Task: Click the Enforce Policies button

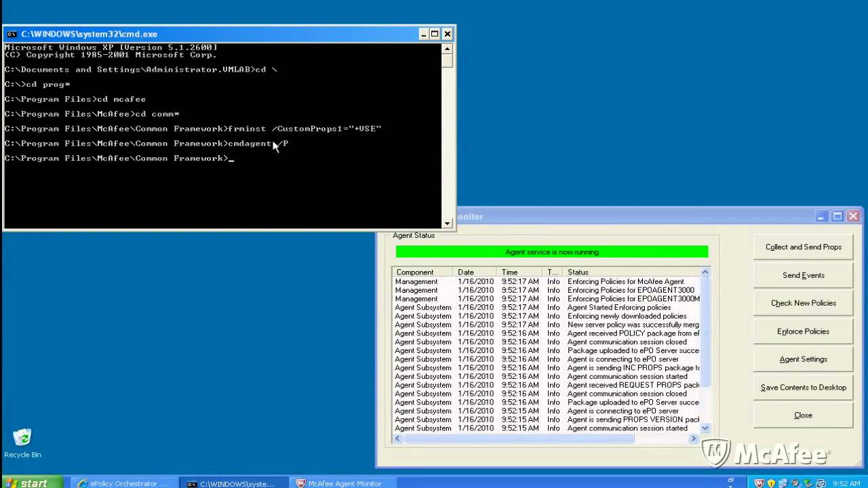Action: 804,331
